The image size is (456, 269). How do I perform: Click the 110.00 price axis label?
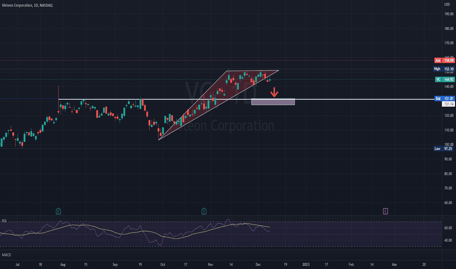coord(449,130)
